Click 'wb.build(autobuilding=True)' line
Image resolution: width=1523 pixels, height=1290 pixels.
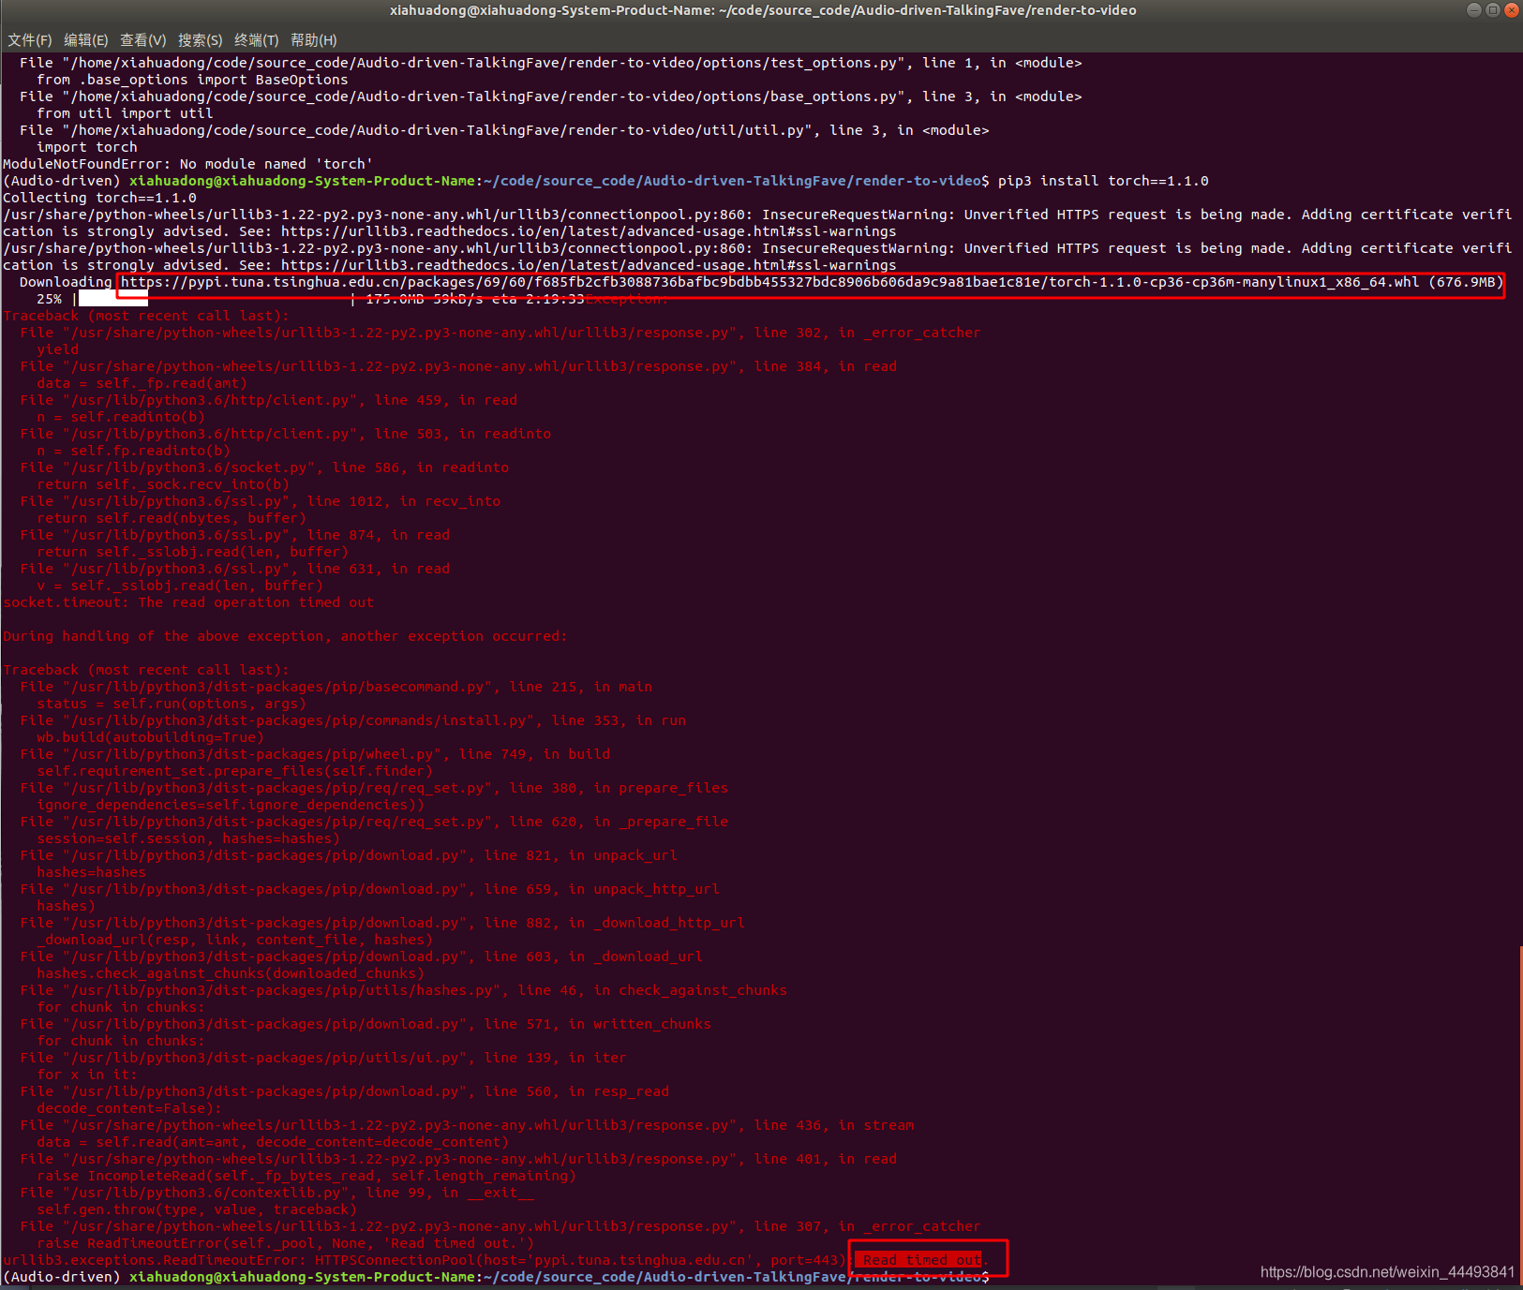[x=150, y=737]
